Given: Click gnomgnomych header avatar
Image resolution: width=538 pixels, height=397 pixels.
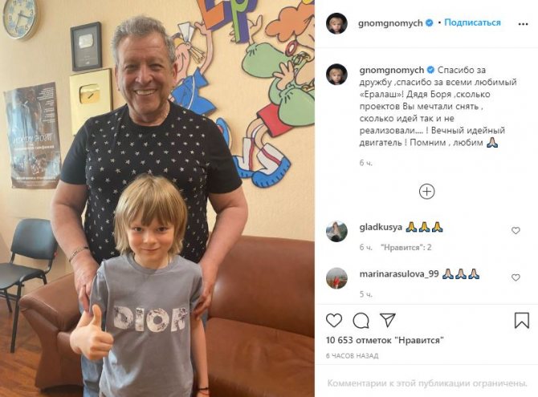Looking at the screenshot, I should [x=336, y=23].
